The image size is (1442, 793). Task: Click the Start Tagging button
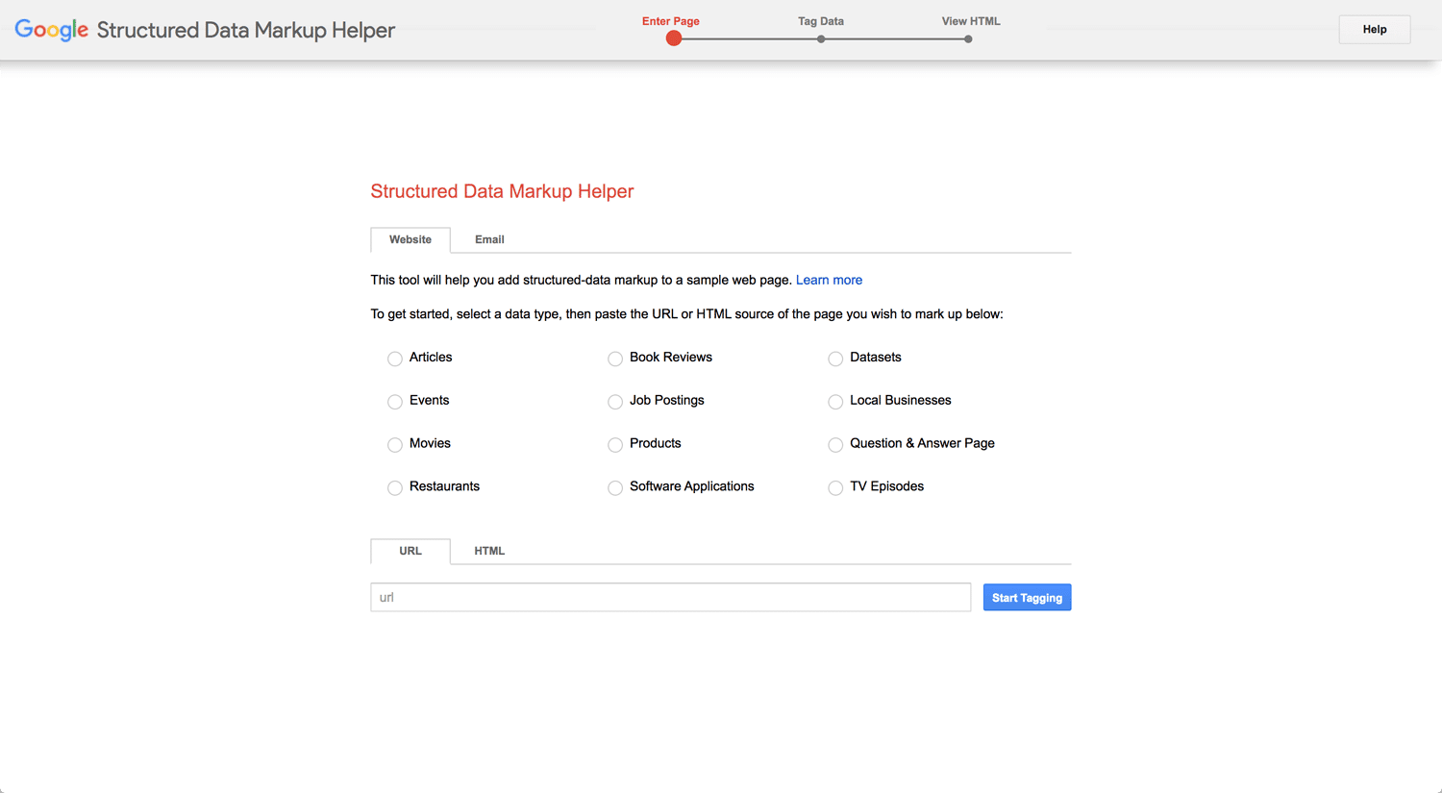pyautogui.click(x=1027, y=598)
